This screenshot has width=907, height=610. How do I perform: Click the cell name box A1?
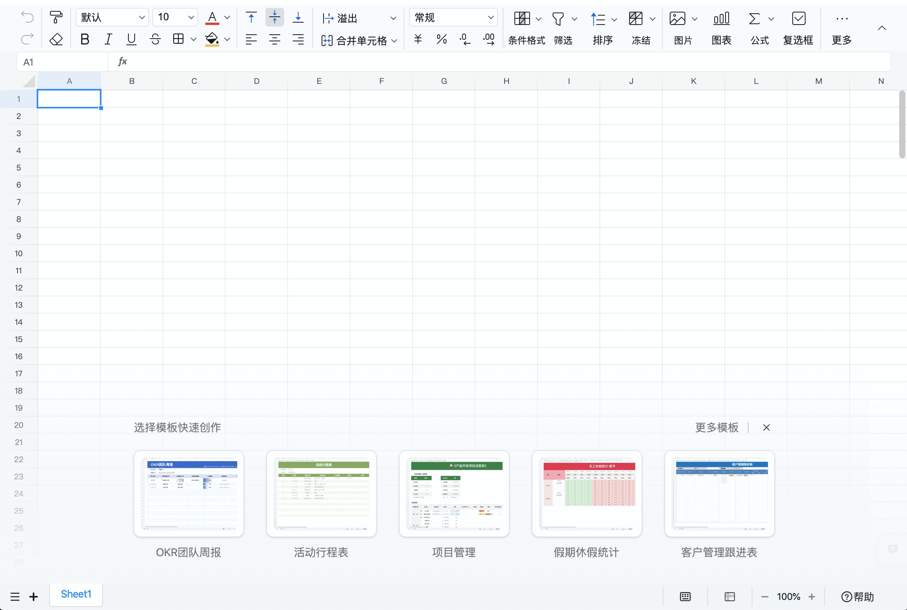pos(62,62)
